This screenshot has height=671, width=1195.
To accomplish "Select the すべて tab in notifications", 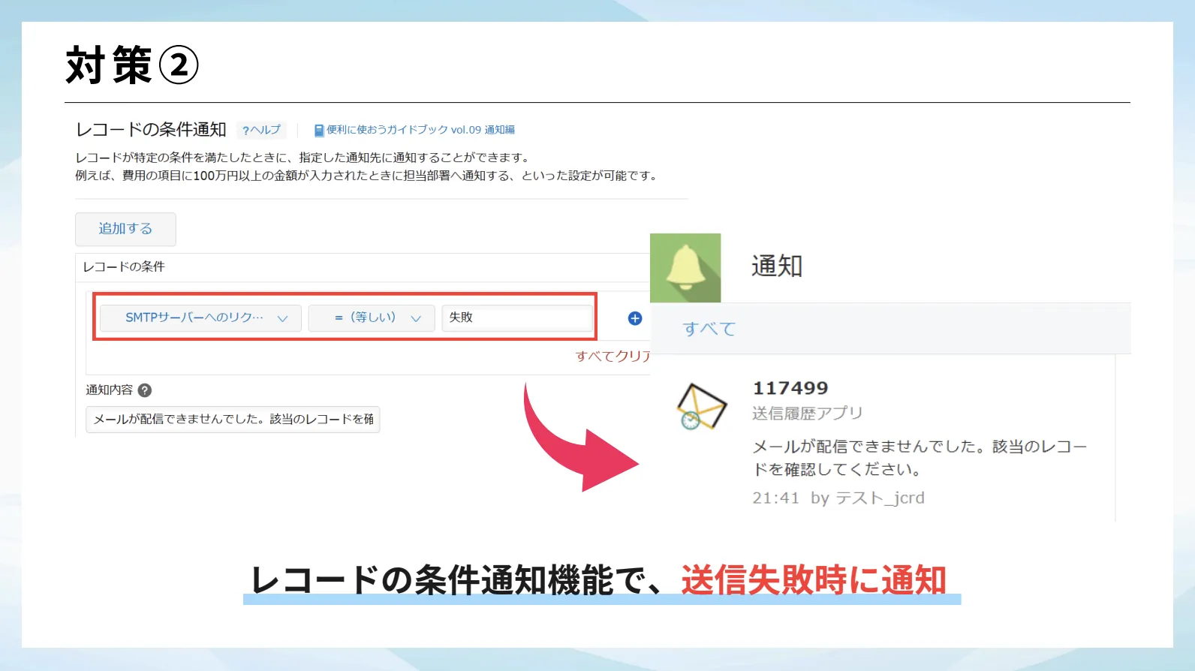I will [709, 329].
